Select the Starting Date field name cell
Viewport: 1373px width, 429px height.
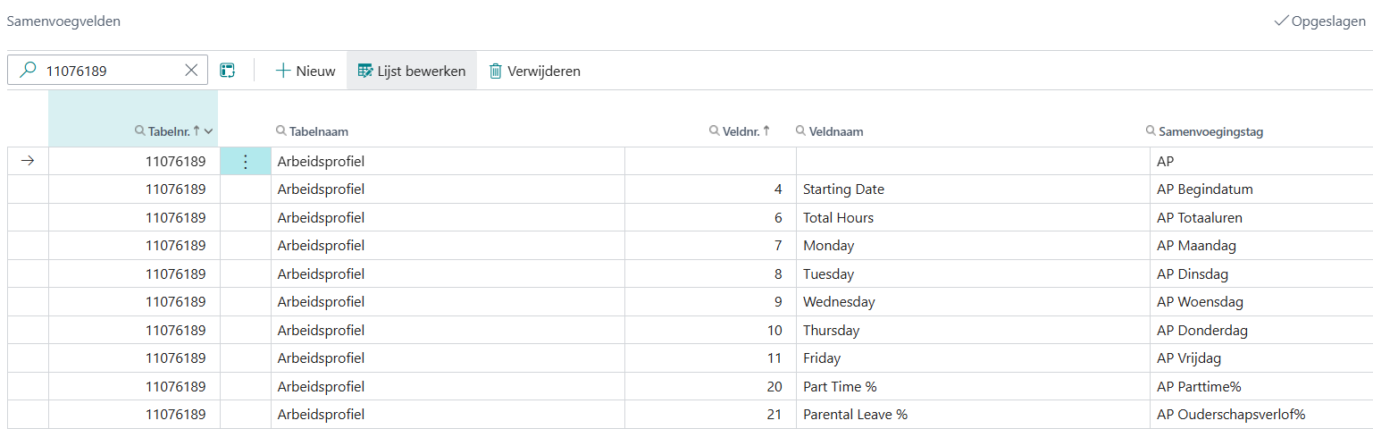pyautogui.click(x=843, y=189)
